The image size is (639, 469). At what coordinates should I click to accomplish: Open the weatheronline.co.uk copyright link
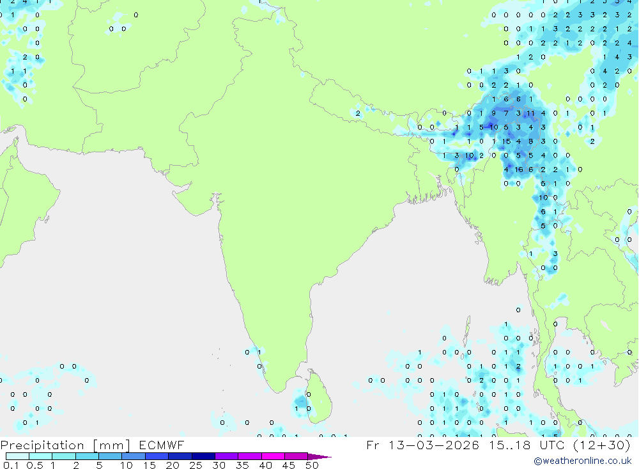[x=582, y=461]
